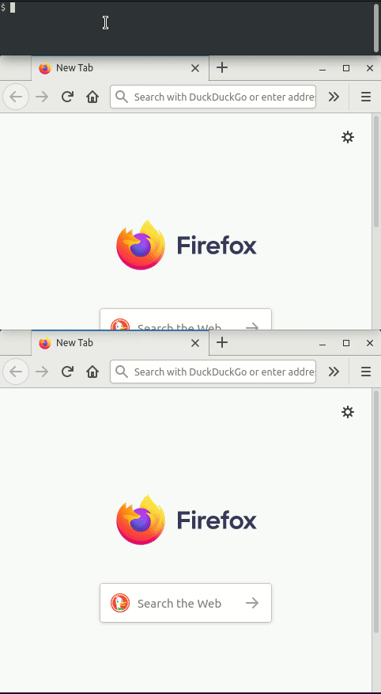The width and height of the screenshot is (381, 694).
Task: Go to home page in lower window
Action: pyautogui.click(x=92, y=371)
